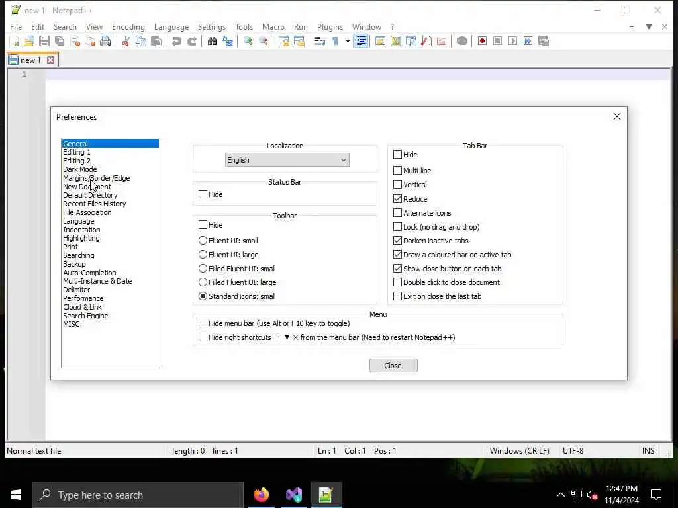The height and width of the screenshot is (508, 678).
Task: Open the Settings menu
Action: click(x=211, y=26)
